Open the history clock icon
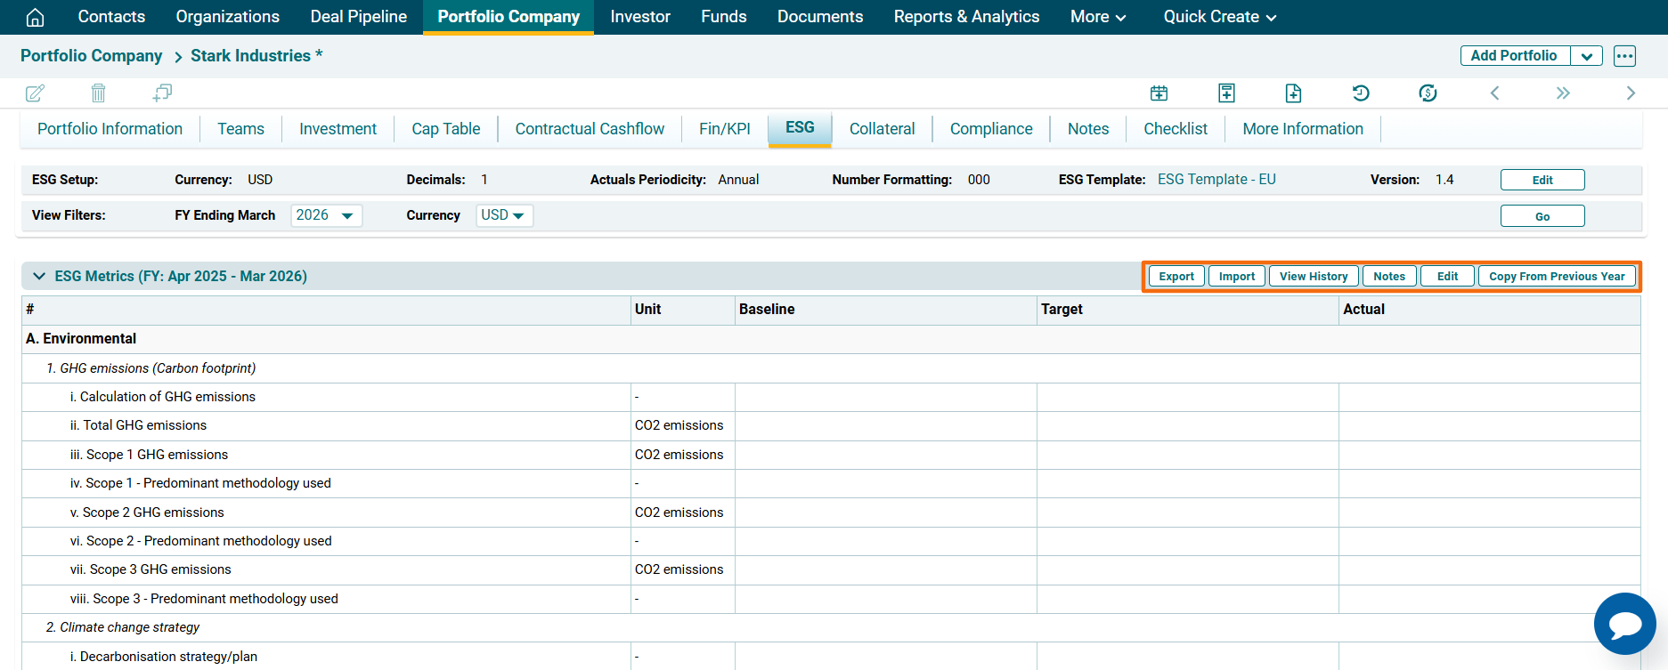This screenshot has width=1668, height=670. 1361,93
